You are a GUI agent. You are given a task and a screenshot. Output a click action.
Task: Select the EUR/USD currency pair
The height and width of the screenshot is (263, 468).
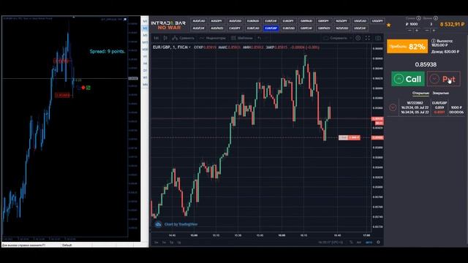[289, 28]
